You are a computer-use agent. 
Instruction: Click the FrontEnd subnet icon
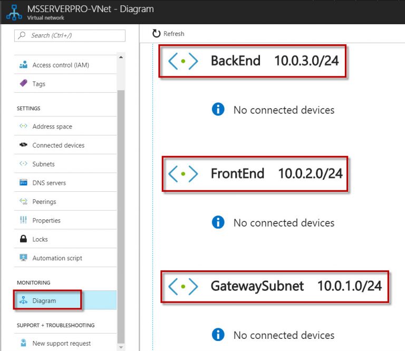click(x=183, y=173)
